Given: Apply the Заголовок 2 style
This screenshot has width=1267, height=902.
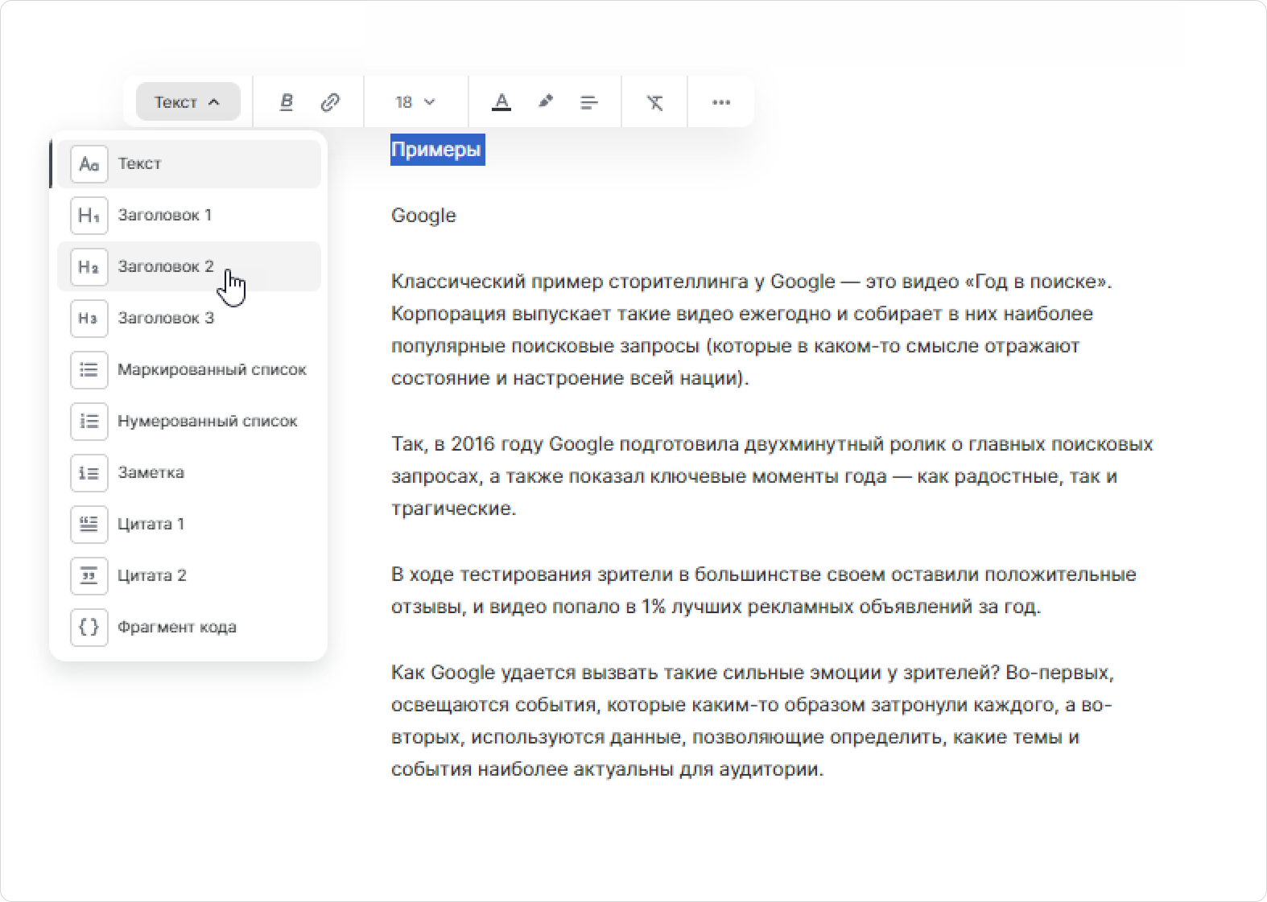Looking at the screenshot, I should pyautogui.click(x=189, y=267).
